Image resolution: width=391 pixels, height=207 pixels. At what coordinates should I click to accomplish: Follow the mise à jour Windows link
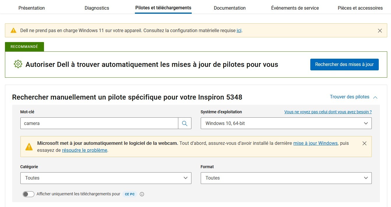point(315,143)
